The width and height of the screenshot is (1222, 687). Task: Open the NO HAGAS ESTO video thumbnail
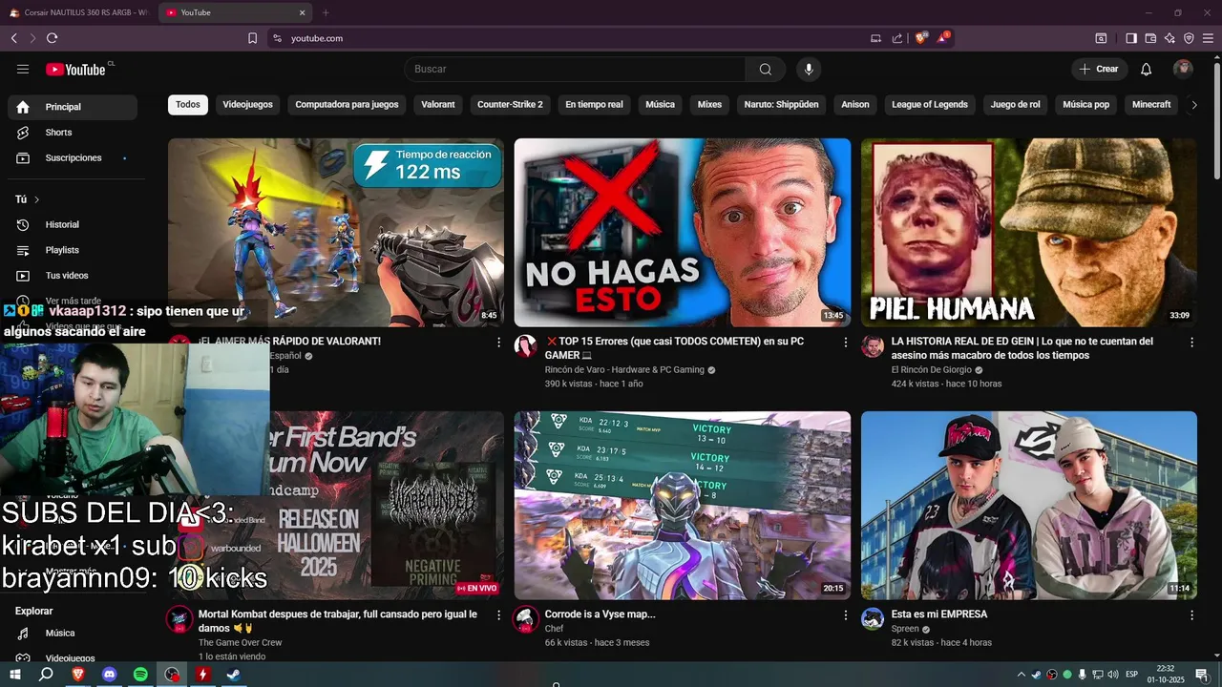tap(683, 233)
